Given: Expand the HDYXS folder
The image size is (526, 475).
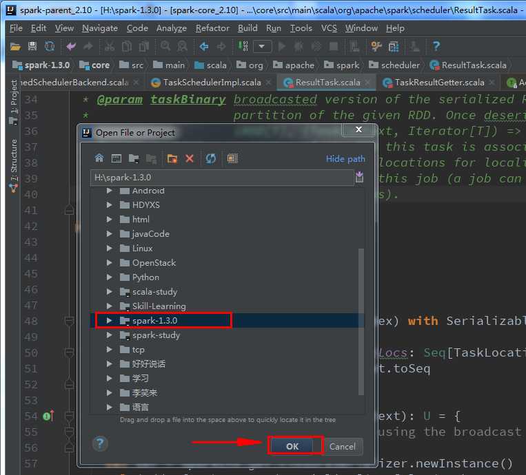Looking at the screenshot, I should [109, 204].
